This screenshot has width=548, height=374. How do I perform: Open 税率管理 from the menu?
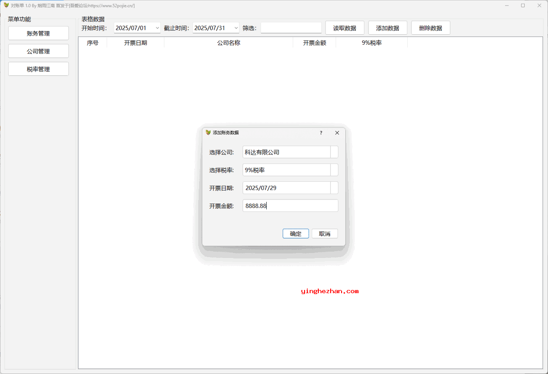(x=38, y=69)
